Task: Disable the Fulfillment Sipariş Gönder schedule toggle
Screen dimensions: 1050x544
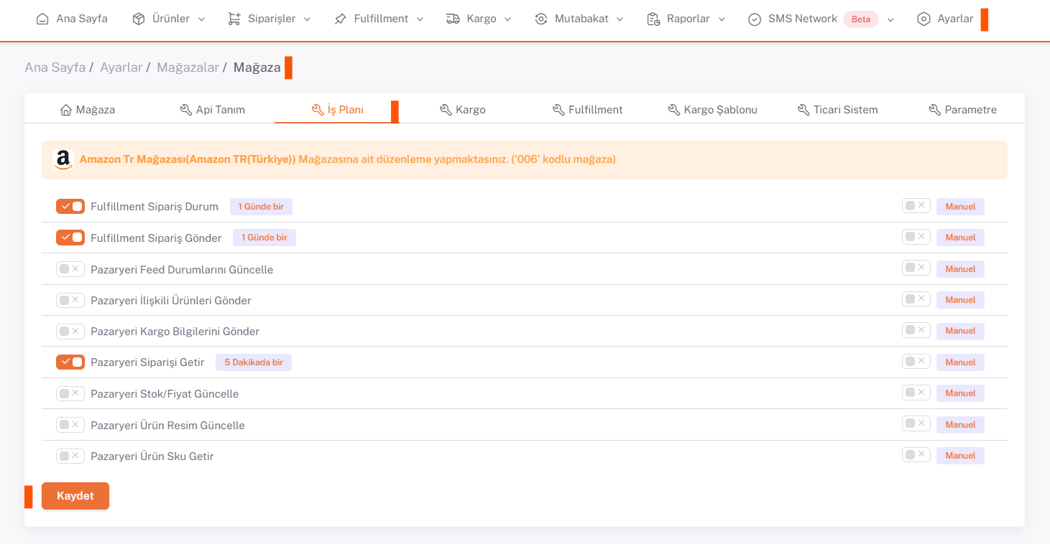Action: [x=70, y=238]
